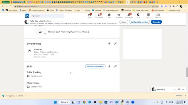The height and width of the screenshot is (105, 188).
Task: View Music History 1 endorsement
Action: 36,87
